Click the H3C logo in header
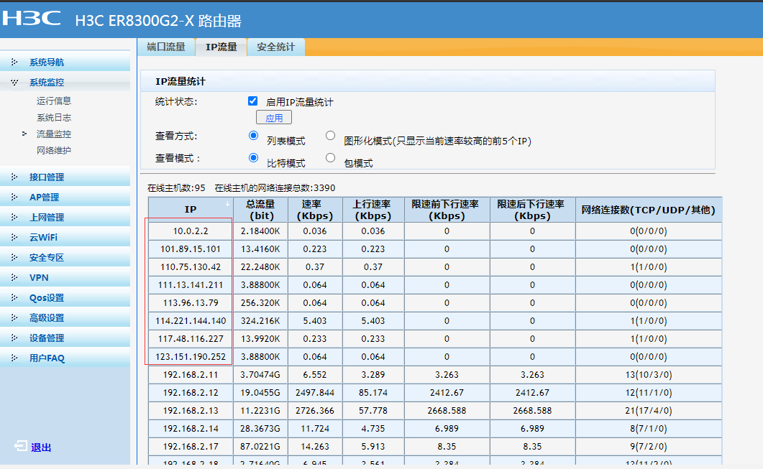 tap(32, 19)
